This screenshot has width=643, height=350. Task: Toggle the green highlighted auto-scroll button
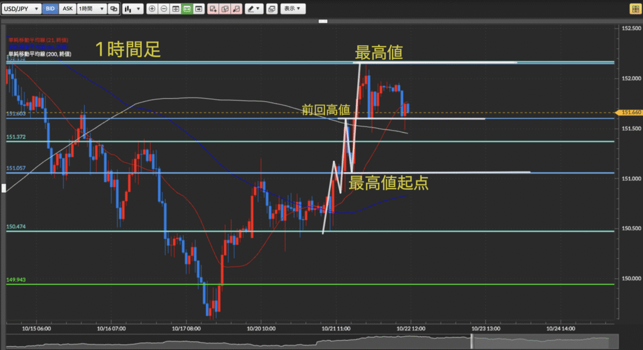coord(186,9)
